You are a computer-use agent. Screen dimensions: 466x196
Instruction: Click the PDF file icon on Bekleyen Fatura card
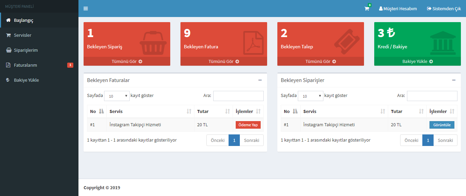click(x=253, y=43)
